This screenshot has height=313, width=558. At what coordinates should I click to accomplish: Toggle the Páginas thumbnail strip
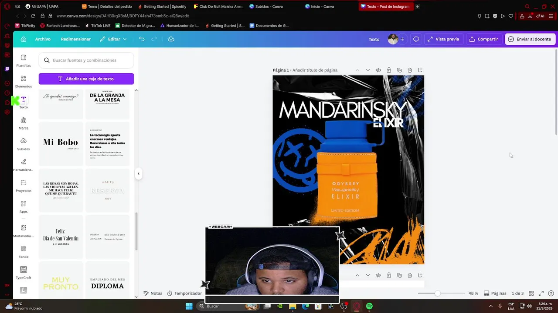click(495, 293)
